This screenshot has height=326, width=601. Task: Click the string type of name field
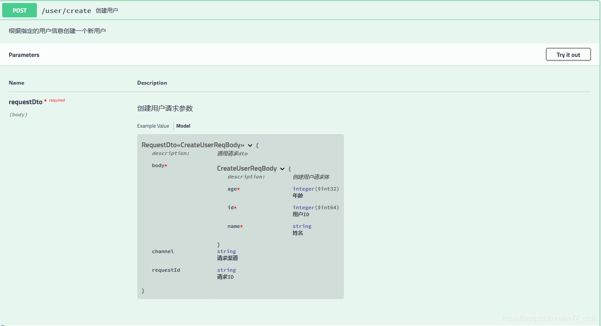pyautogui.click(x=302, y=226)
